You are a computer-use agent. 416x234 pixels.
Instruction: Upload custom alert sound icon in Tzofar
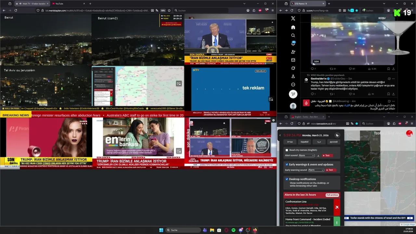coord(318,156)
